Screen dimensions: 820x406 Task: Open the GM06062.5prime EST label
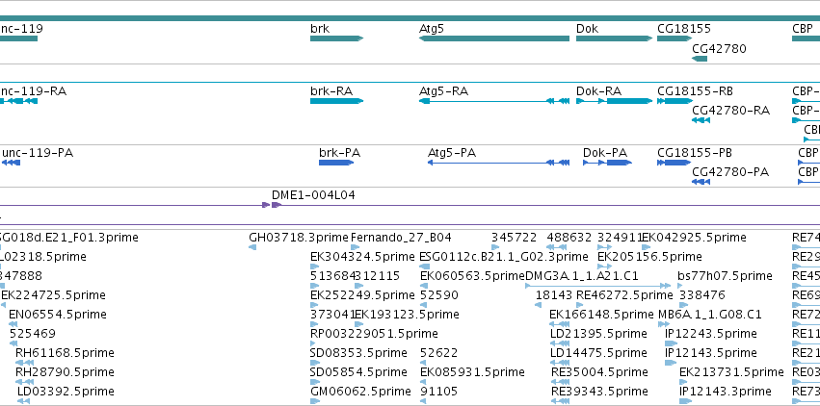[x=360, y=391]
